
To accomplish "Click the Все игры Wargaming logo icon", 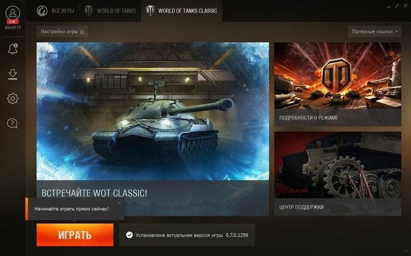I will click(42, 11).
